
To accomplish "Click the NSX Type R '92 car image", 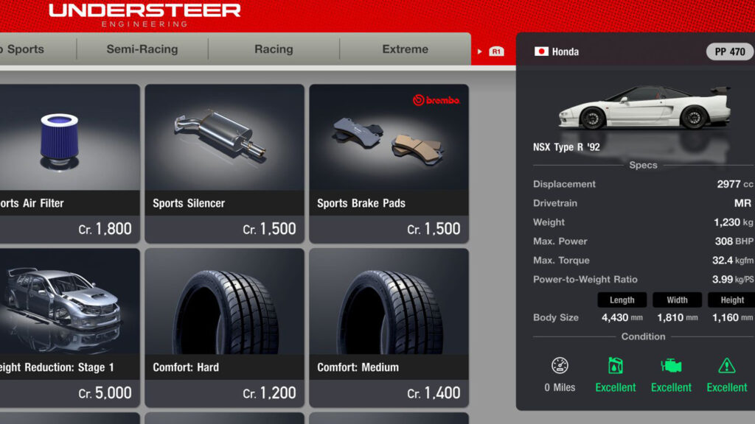I will point(644,107).
